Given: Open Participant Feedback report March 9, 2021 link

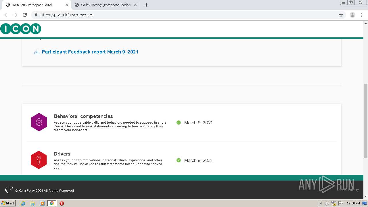Looking at the screenshot, I should pos(90,52).
